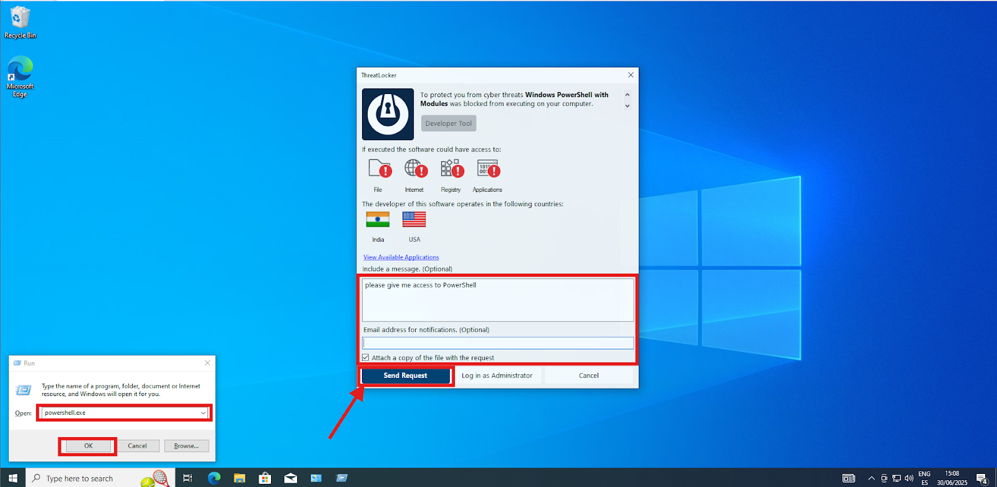
Task: Show hidden system tray icons
Action: [871, 478]
